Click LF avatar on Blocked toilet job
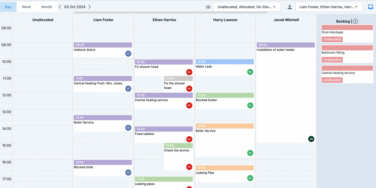The image size is (376, 188). click(128, 172)
